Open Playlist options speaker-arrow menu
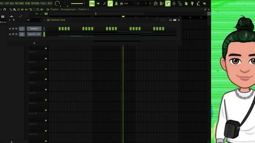The height and width of the screenshot is (143, 255). tap(48, 10)
